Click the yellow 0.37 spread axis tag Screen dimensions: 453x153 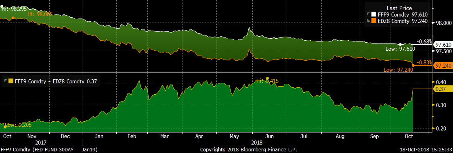click(442, 89)
